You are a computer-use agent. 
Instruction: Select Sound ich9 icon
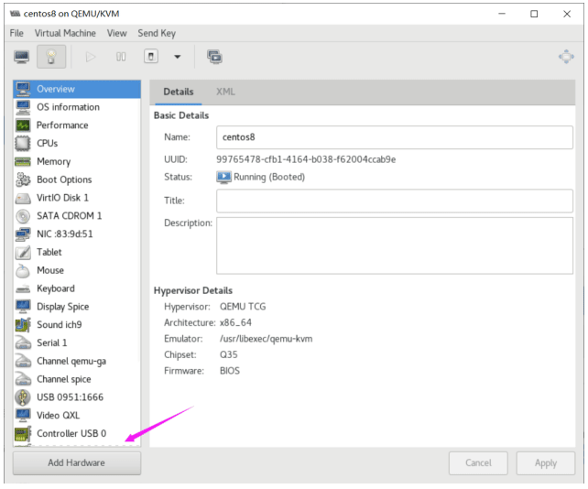coord(23,325)
